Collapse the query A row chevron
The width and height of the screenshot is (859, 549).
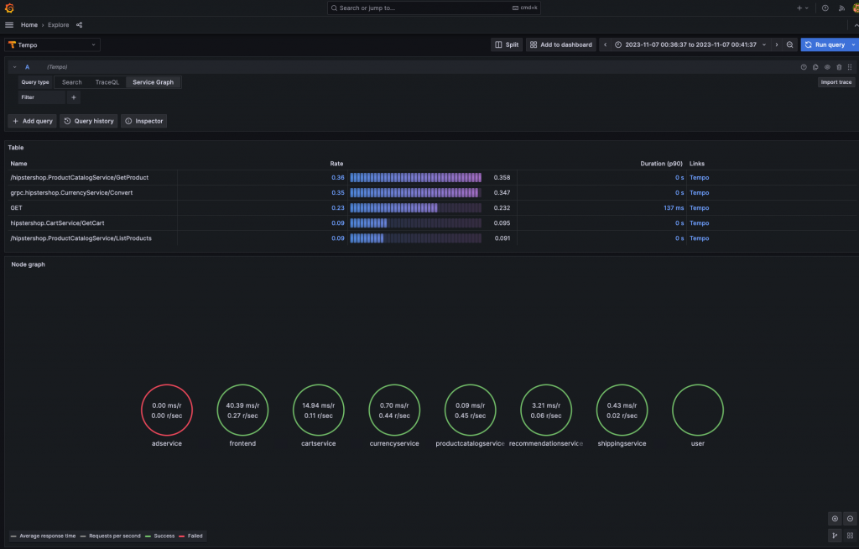(15, 67)
